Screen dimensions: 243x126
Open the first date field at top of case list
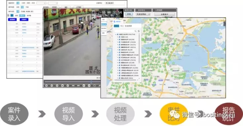(41, 3)
